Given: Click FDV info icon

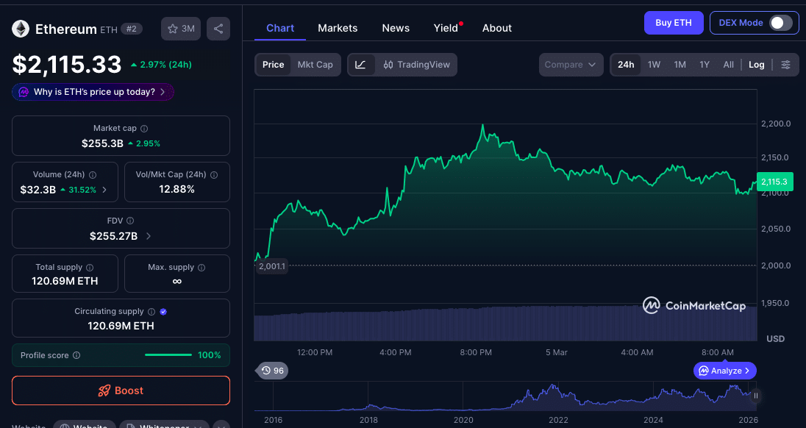Looking at the screenshot, I should [130, 221].
